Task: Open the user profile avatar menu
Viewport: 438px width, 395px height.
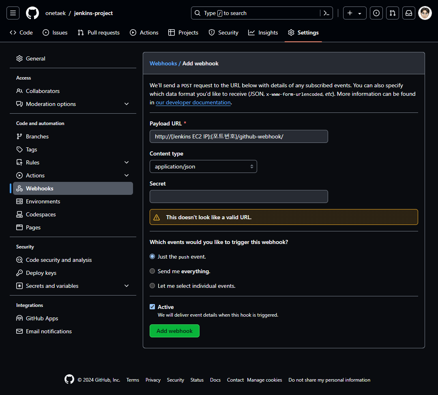Action: tap(425, 13)
